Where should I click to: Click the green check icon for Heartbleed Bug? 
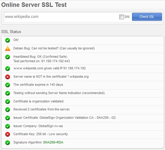pos(8,57)
